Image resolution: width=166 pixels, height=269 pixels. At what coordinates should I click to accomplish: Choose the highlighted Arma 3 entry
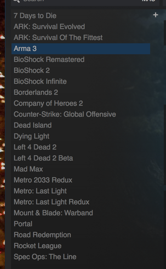tap(81, 49)
